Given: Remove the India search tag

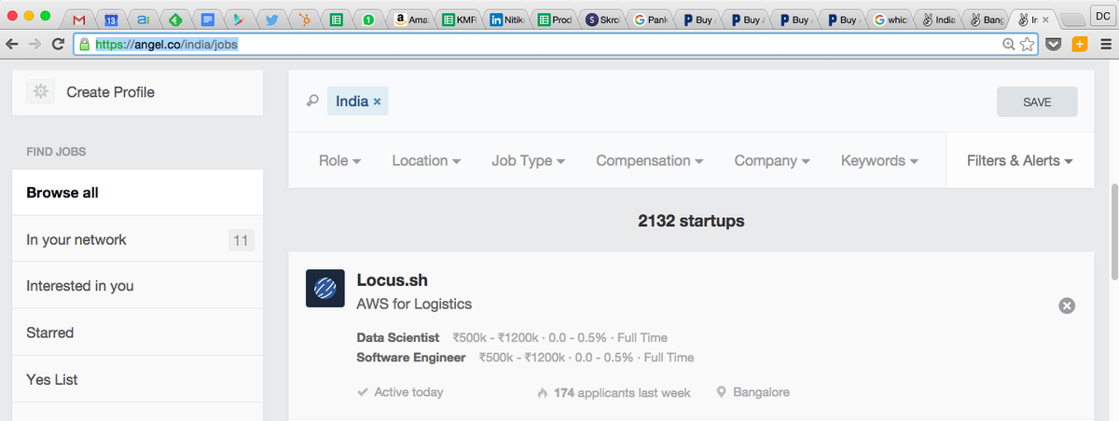Looking at the screenshot, I should 377,102.
